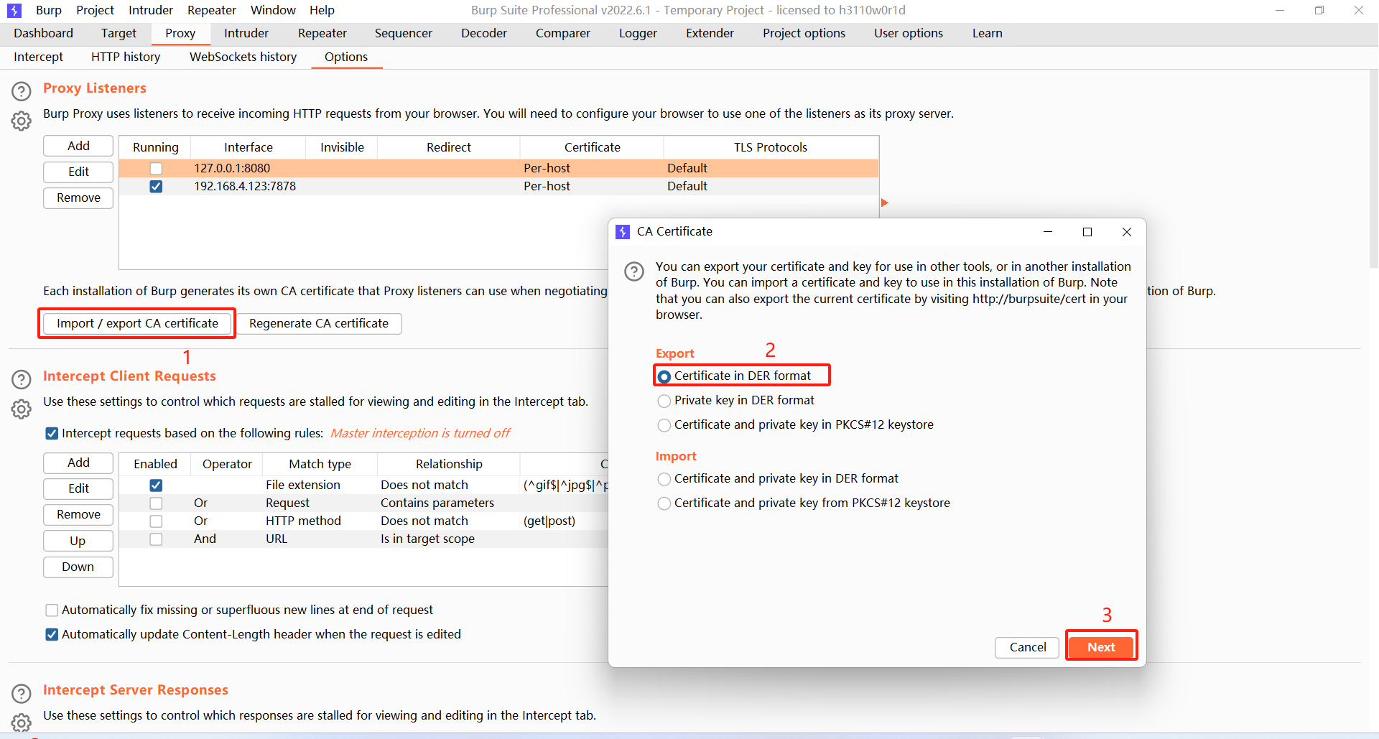The width and height of the screenshot is (1379, 739).
Task: Click Cancel in CA Certificate dialog
Action: click(x=1027, y=647)
